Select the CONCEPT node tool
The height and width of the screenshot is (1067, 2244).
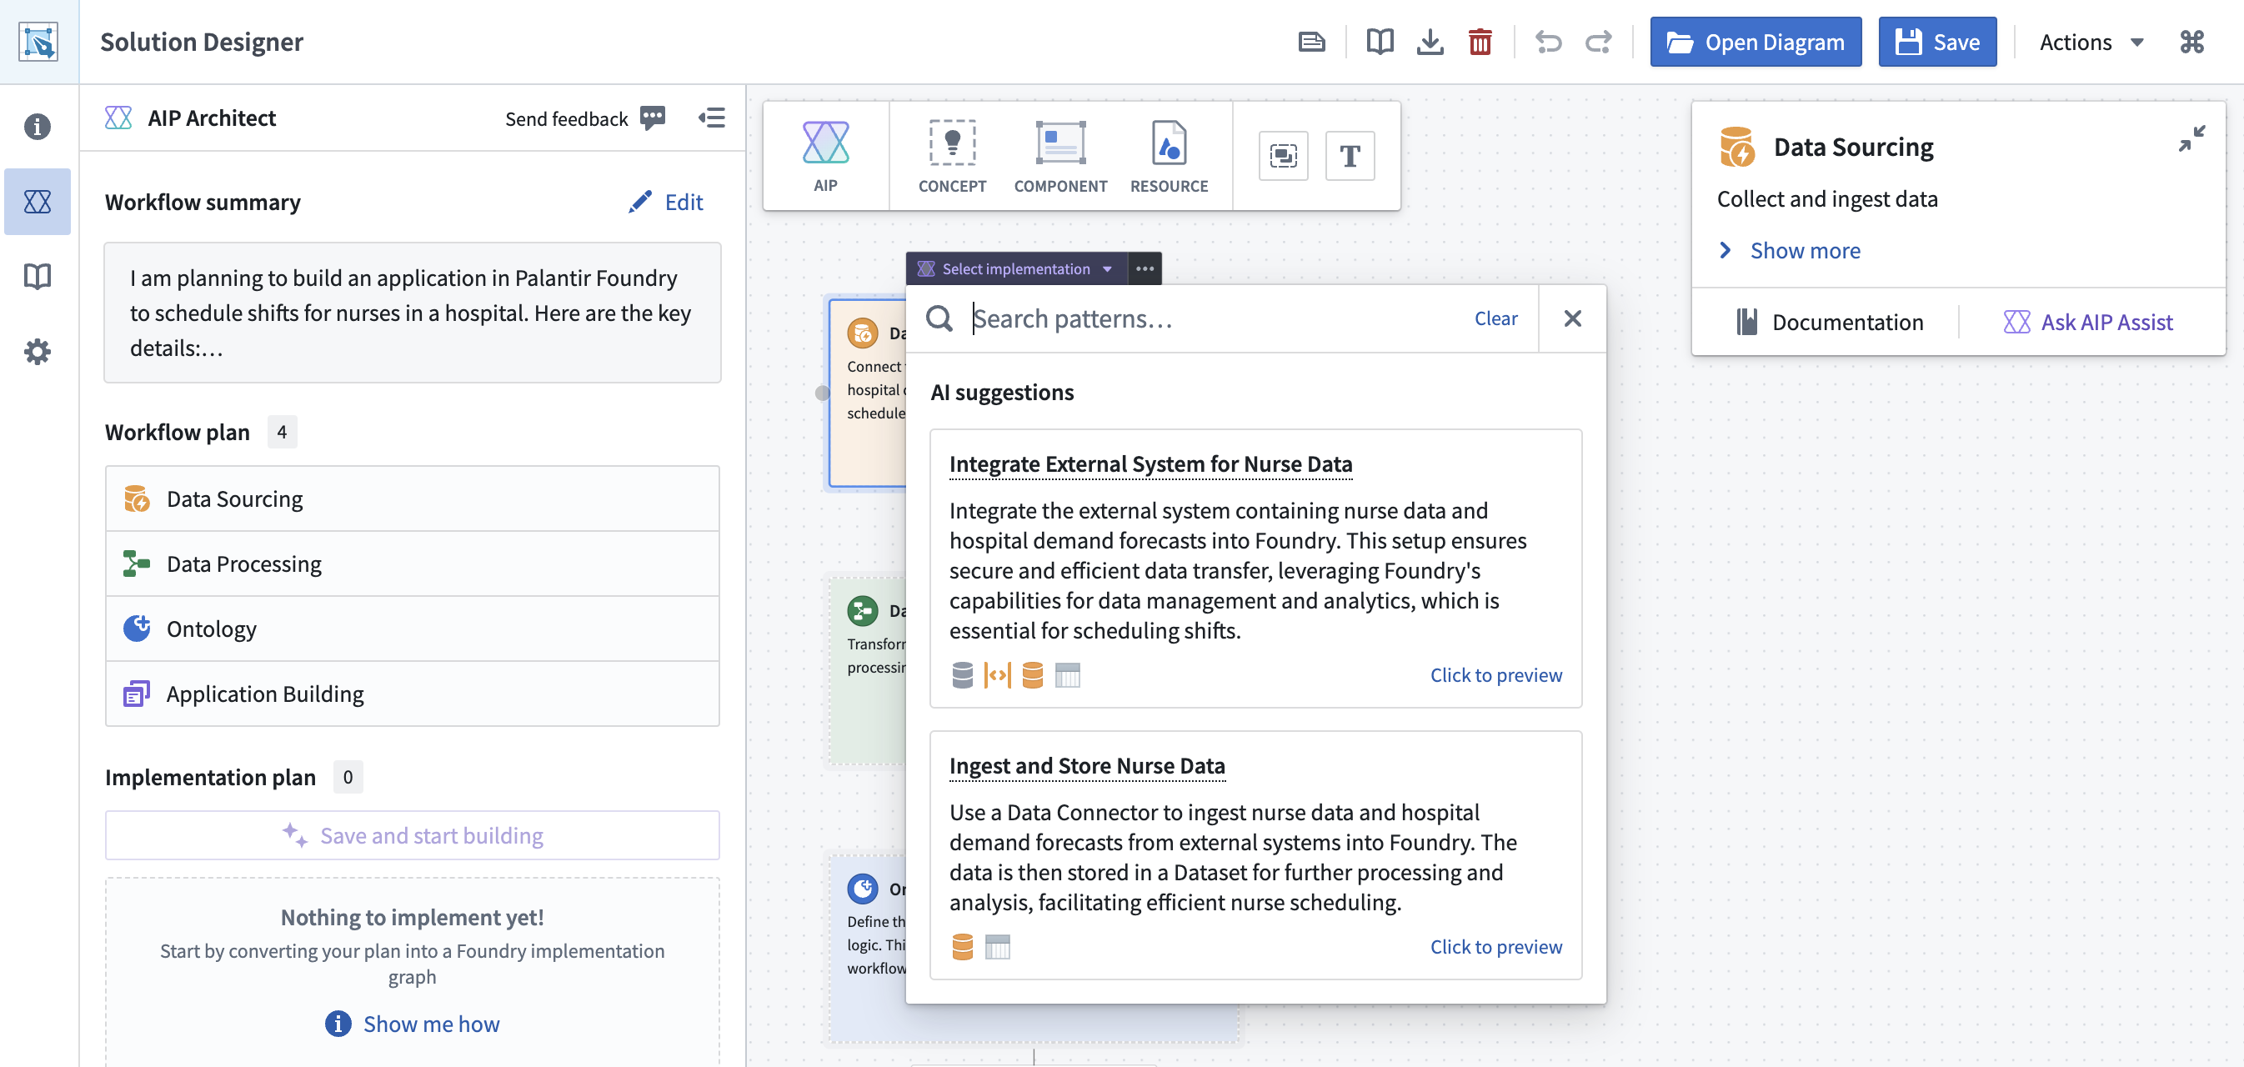point(952,156)
